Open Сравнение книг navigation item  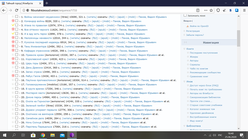(199, 76)
